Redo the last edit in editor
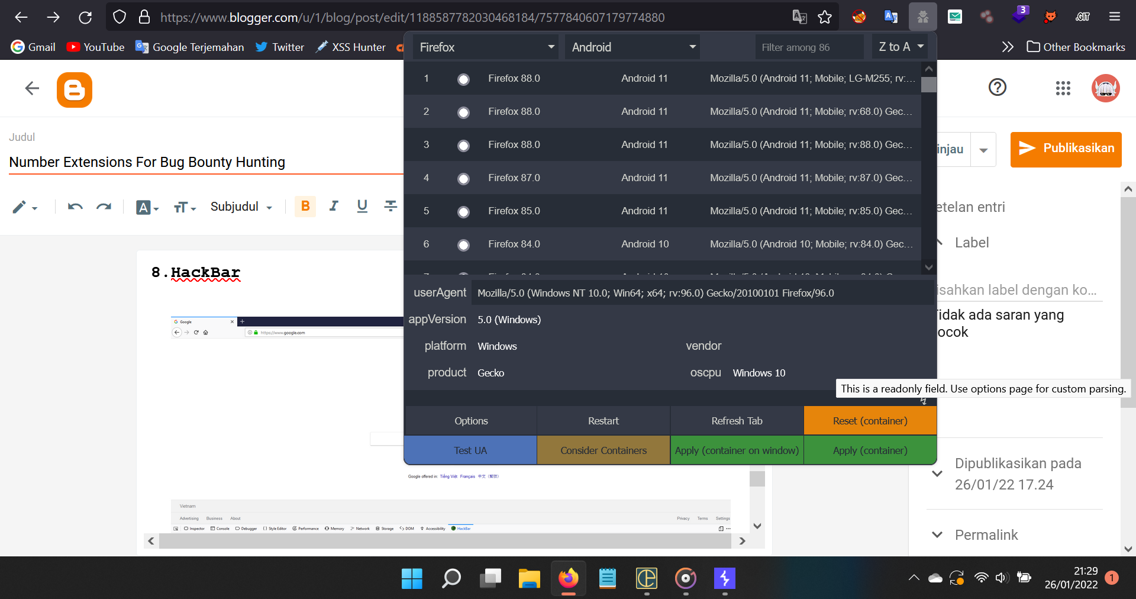This screenshot has height=599, width=1136. point(104,207)
